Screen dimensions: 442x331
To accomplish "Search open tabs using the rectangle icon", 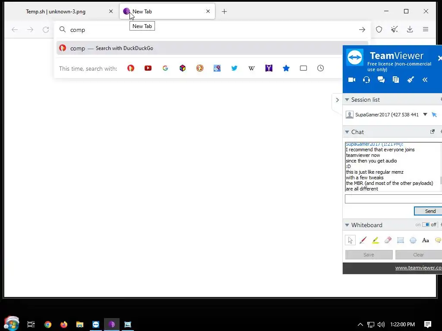I will (x=303, y=68).
